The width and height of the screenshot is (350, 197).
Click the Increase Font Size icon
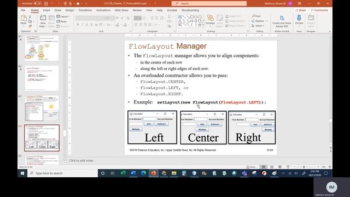click(118, 18)
